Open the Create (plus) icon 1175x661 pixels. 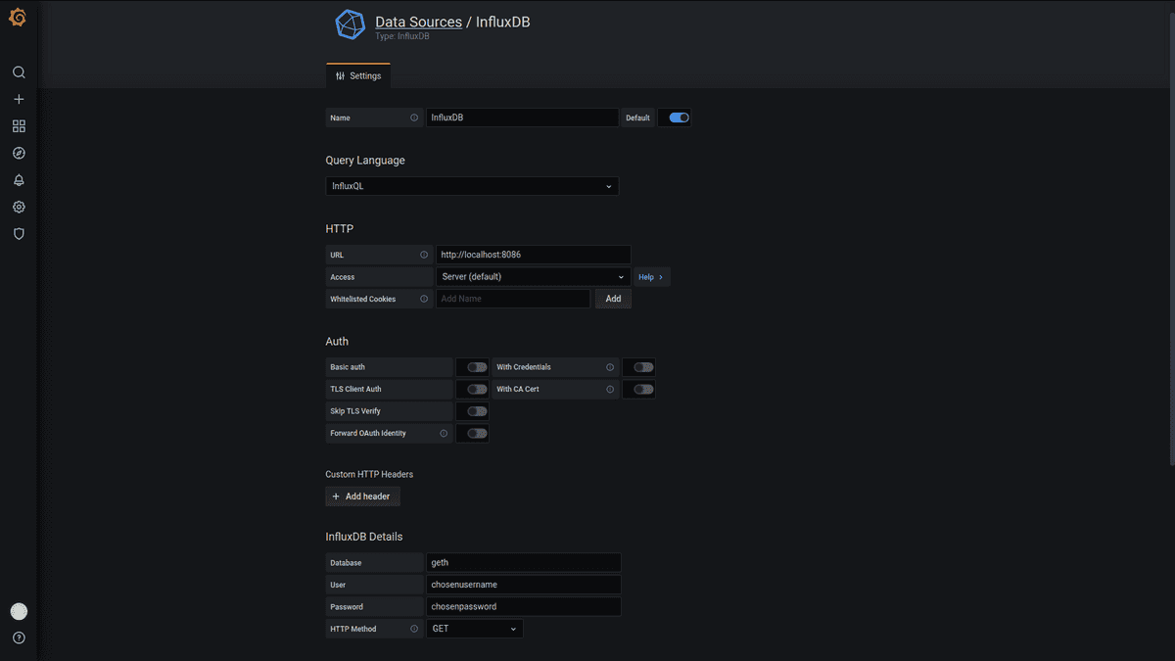(18, 98)
